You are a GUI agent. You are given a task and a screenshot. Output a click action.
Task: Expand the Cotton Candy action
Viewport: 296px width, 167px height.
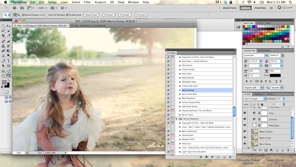180,69
